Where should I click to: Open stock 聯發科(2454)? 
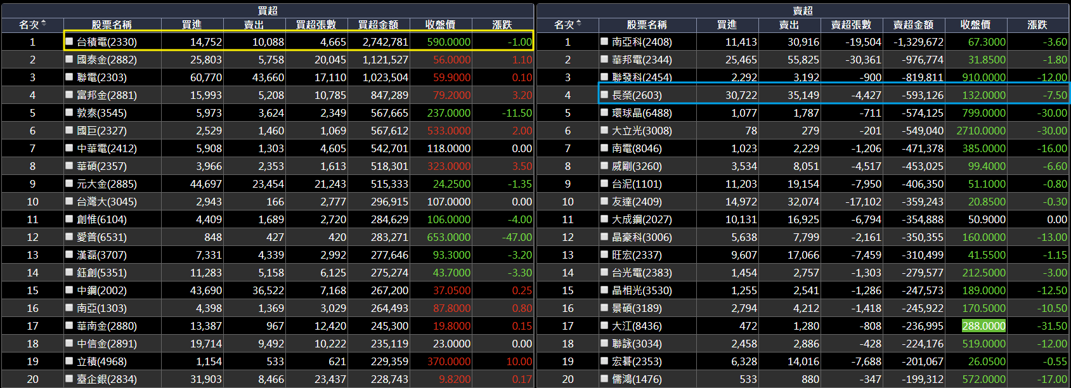[642, 77]
